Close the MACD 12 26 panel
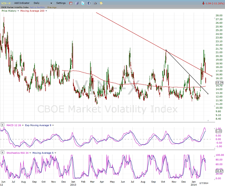 [x=2, y=125]
